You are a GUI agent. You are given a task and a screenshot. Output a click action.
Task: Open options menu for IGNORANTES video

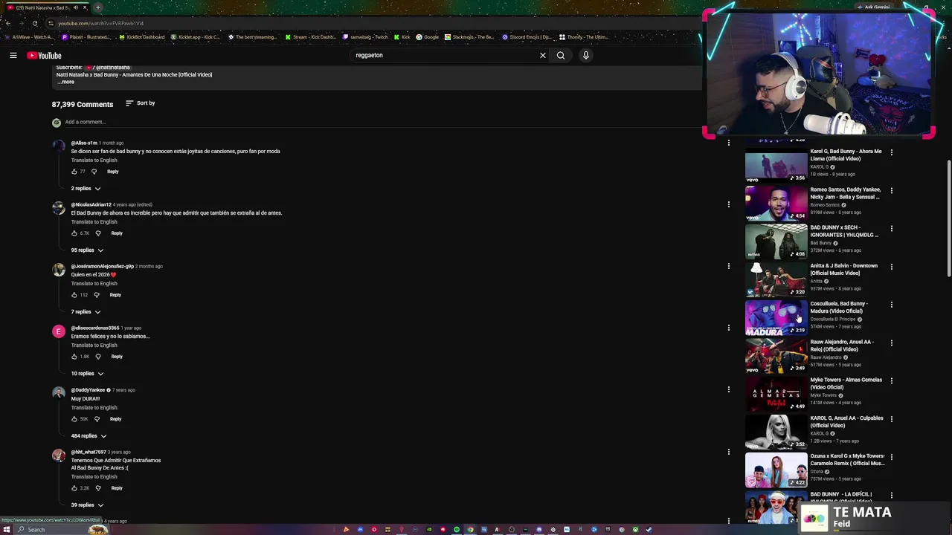892,228
